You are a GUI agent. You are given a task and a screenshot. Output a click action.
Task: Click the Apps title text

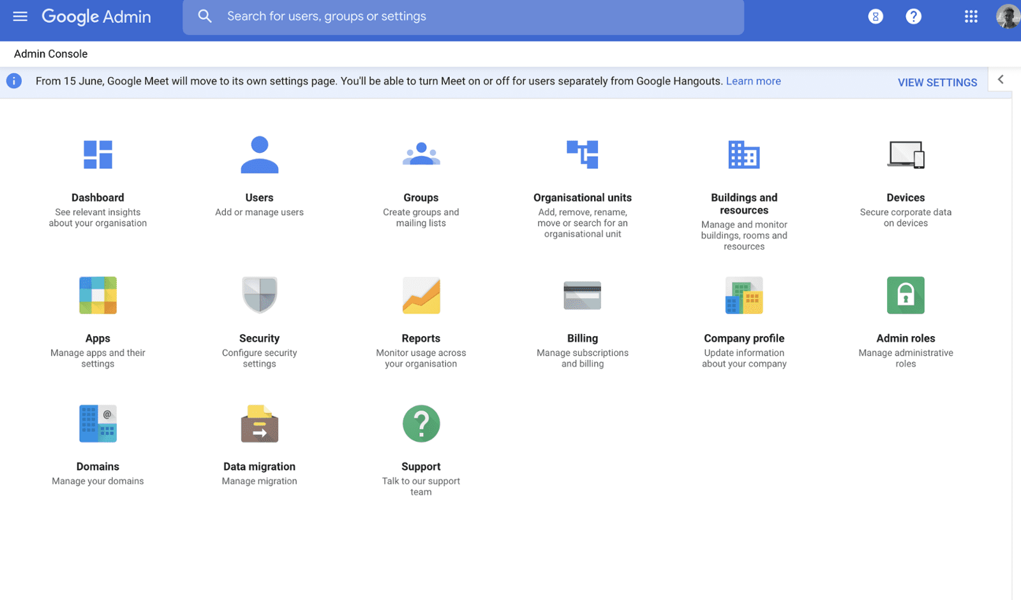pyautogui.click(x=98, y=339)
